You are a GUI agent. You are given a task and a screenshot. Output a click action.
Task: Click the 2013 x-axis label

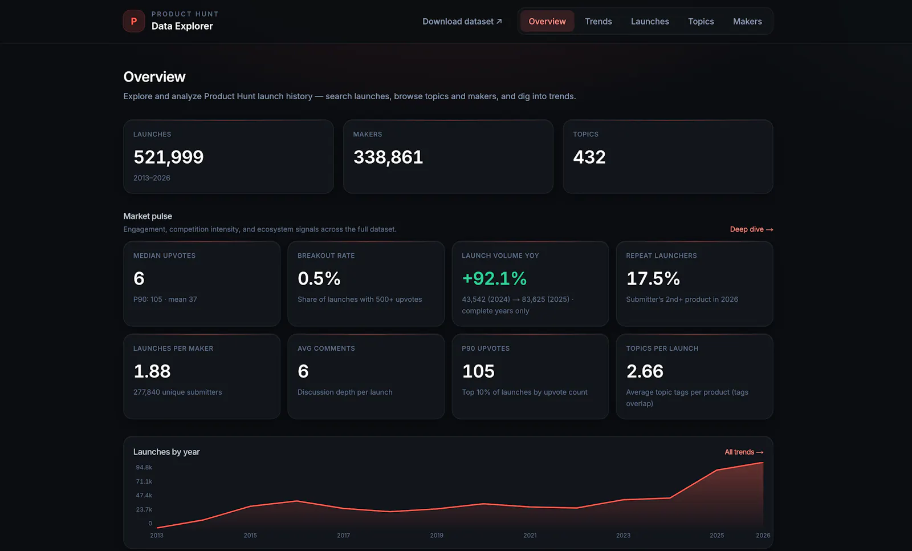[x=157, y=536]
